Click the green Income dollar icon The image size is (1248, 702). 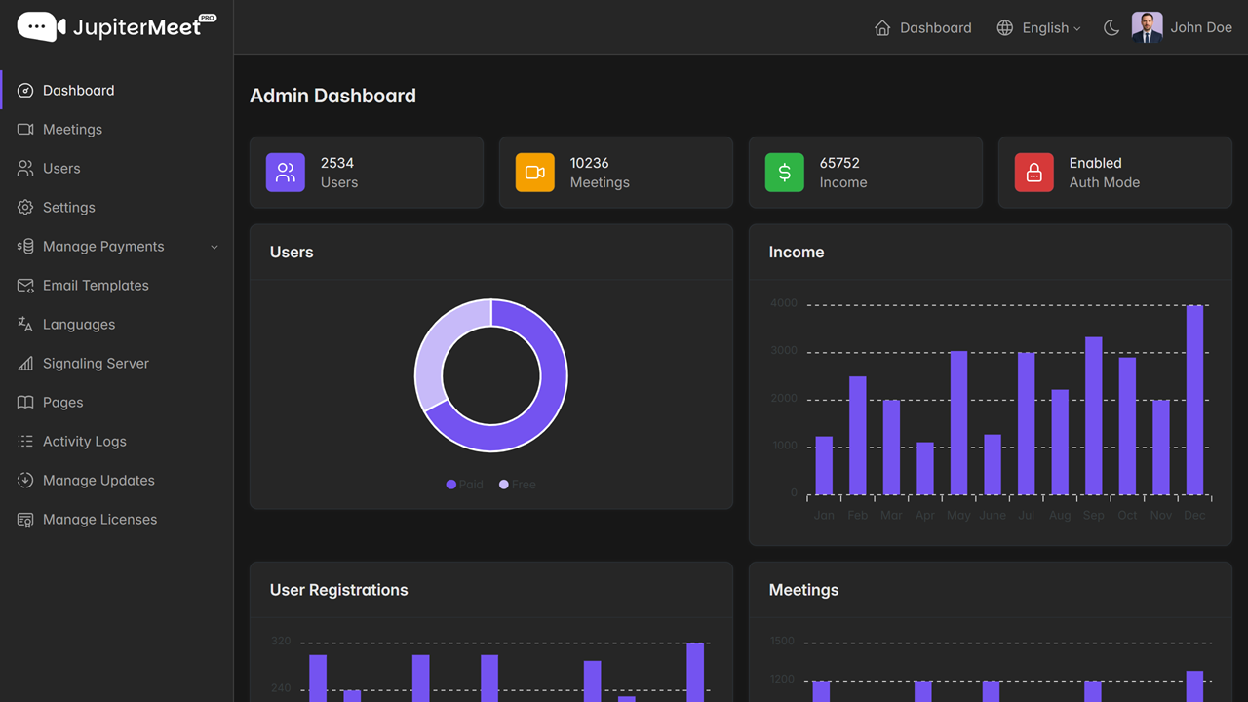784,173
